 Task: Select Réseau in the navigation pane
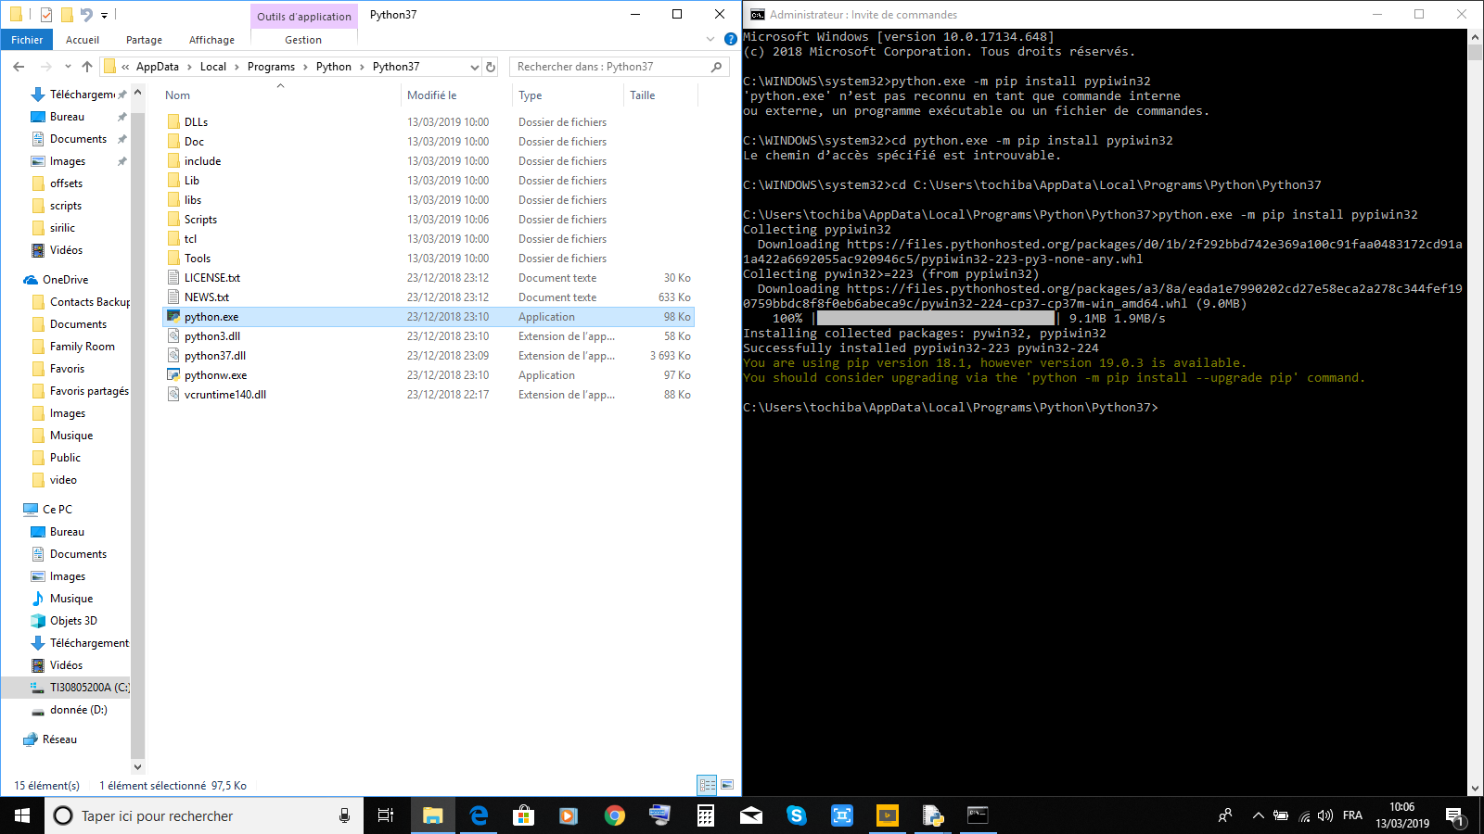pyautogui.click(x=59, y=739)
